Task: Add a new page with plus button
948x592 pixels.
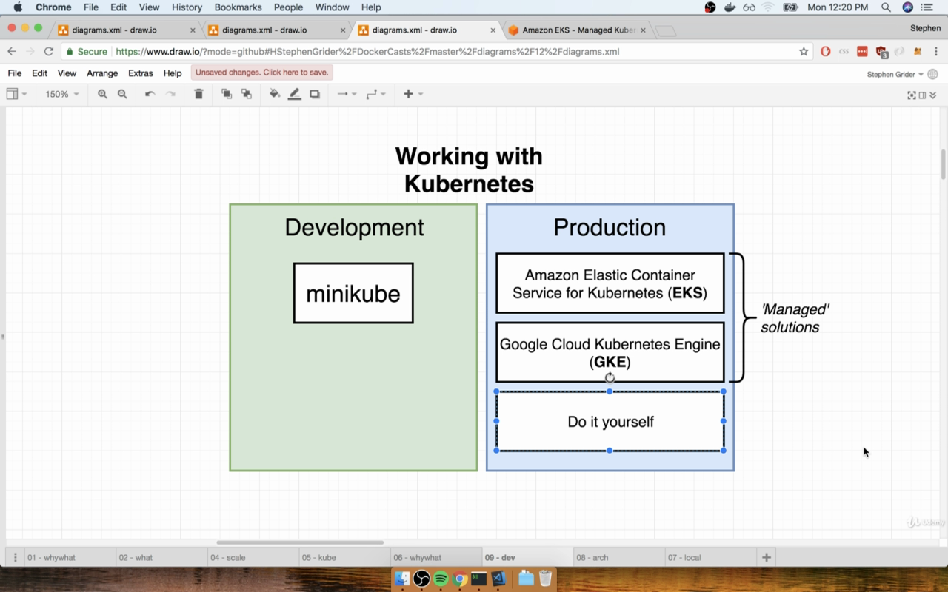Action: click(767, 557)
